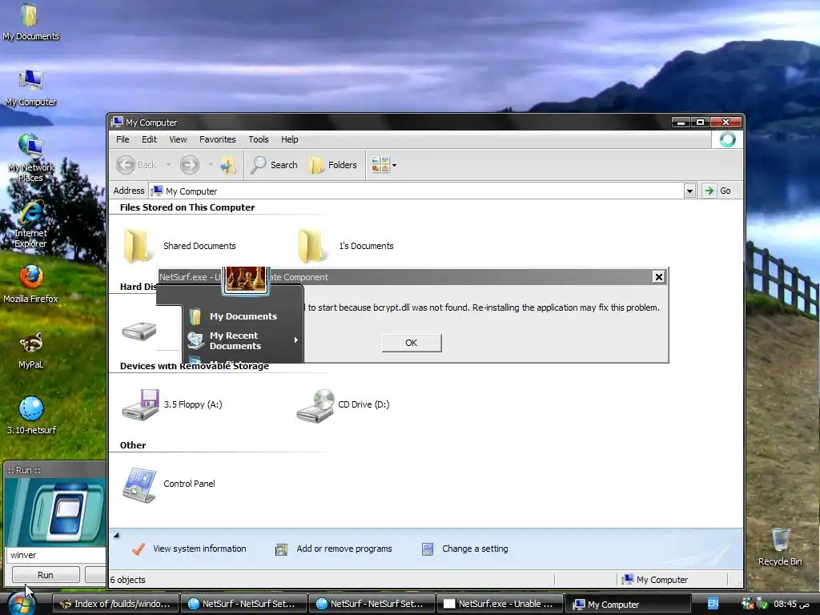The image size is (820, 615).
Task: Click the Up folder toolbar icon
Action: click(227, 165)
